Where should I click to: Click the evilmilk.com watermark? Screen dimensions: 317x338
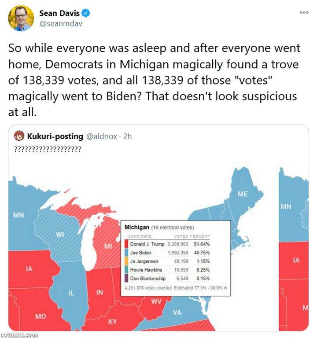click(x=19, y=335)
